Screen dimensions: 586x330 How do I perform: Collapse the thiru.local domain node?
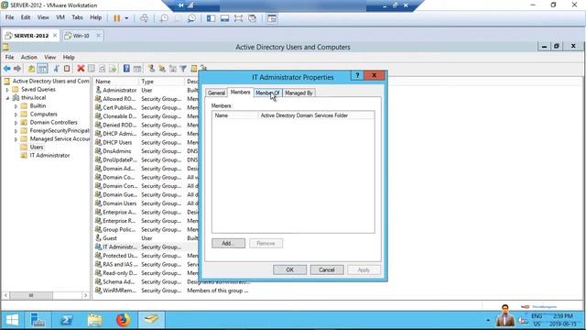tap(7, 98)
